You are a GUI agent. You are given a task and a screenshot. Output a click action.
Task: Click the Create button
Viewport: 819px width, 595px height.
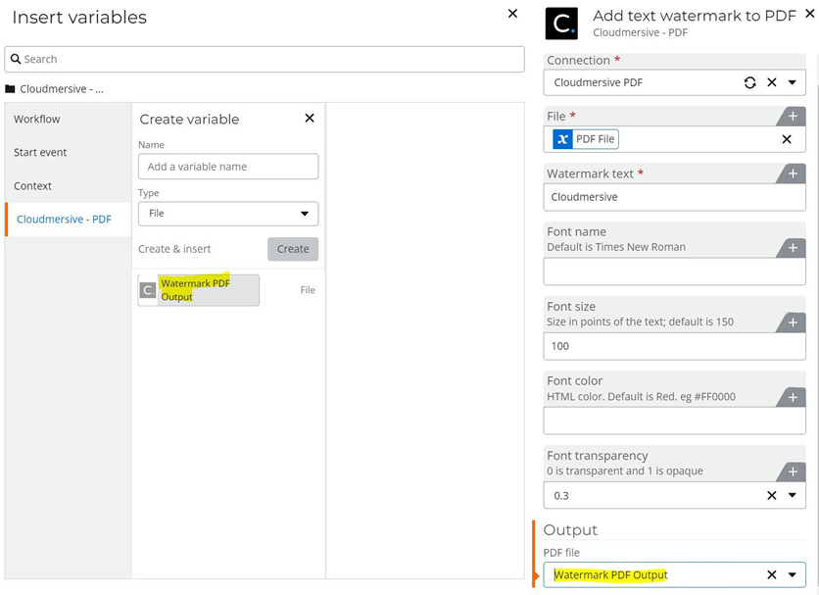[x=293, y=249]
